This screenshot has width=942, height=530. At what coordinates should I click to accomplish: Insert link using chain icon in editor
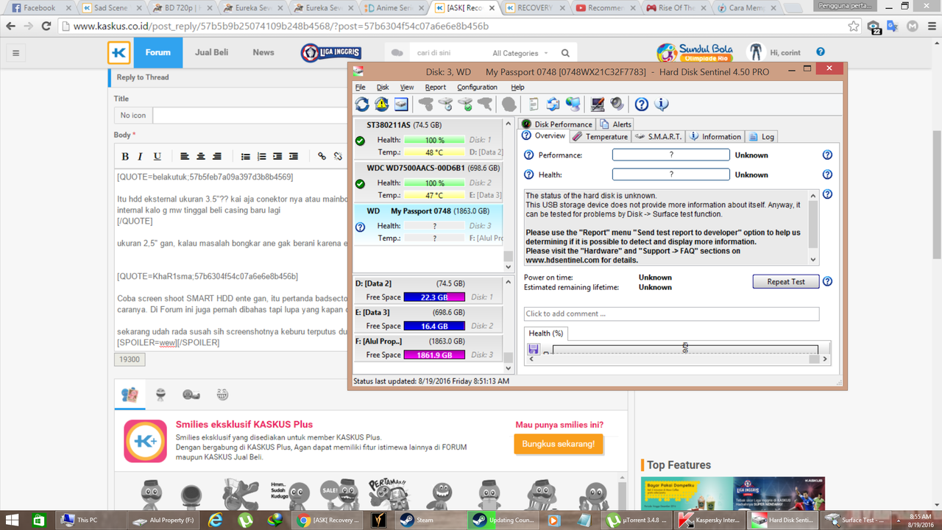pyautogui.click(x=322, y=156)
